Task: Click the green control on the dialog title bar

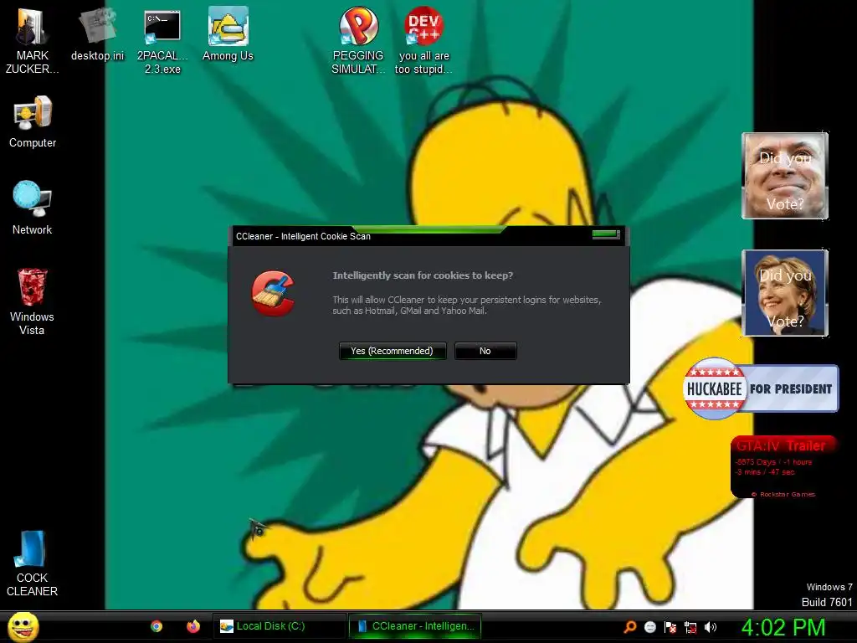Action: (606, 234)
